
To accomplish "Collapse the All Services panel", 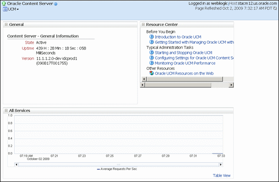I will (x=6, y=110).
